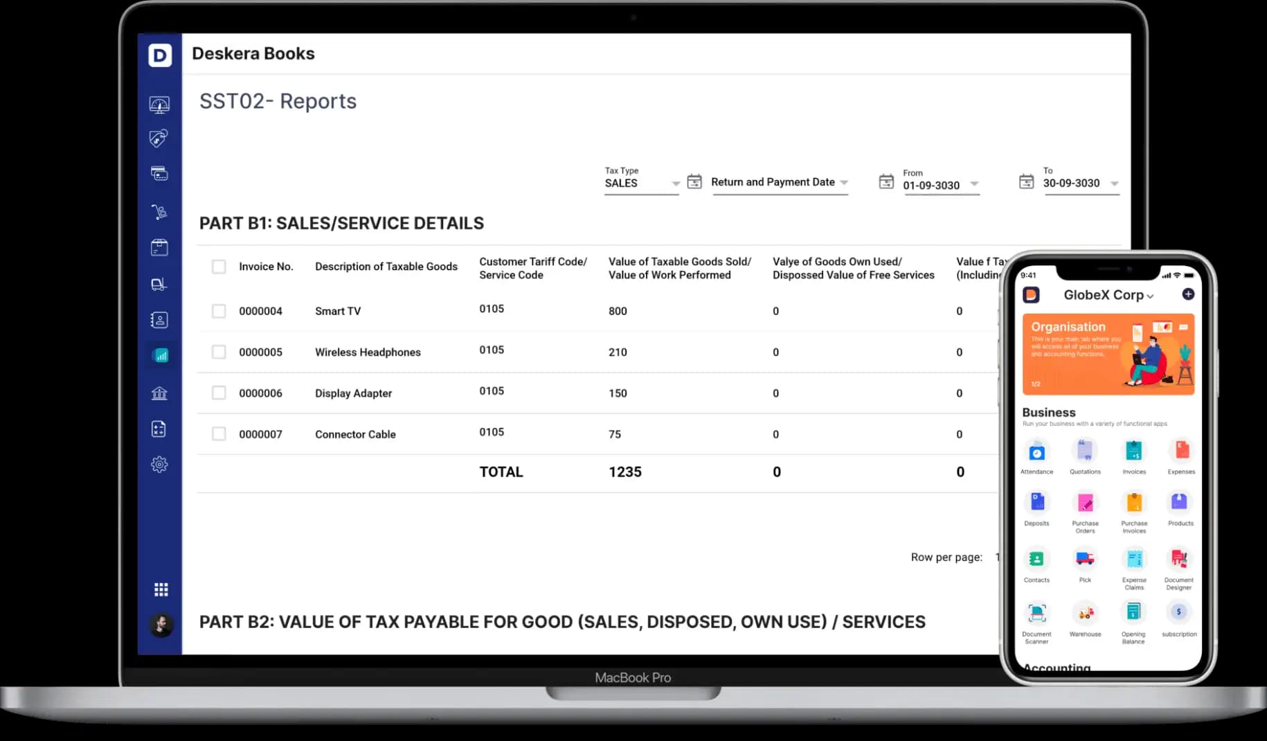1267x741 pixels.
Task: Tap the Invoices app icon on phone
Action: (1134, 452)
